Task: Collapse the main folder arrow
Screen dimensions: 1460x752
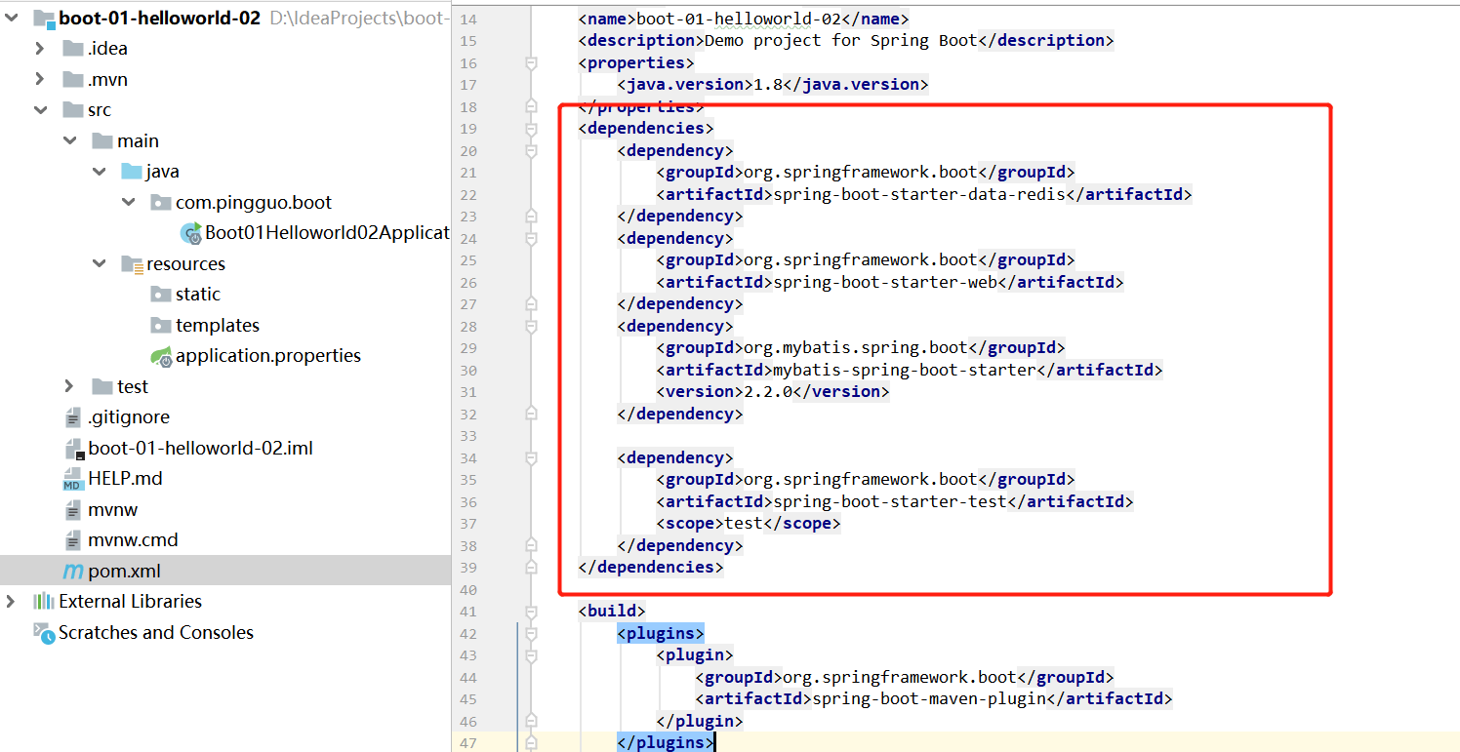Action: point(70,140)
